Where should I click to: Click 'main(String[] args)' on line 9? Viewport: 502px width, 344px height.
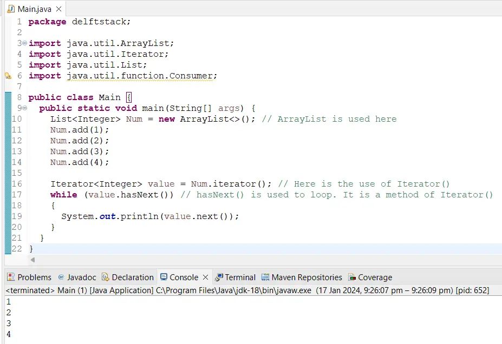click(193, 108)
